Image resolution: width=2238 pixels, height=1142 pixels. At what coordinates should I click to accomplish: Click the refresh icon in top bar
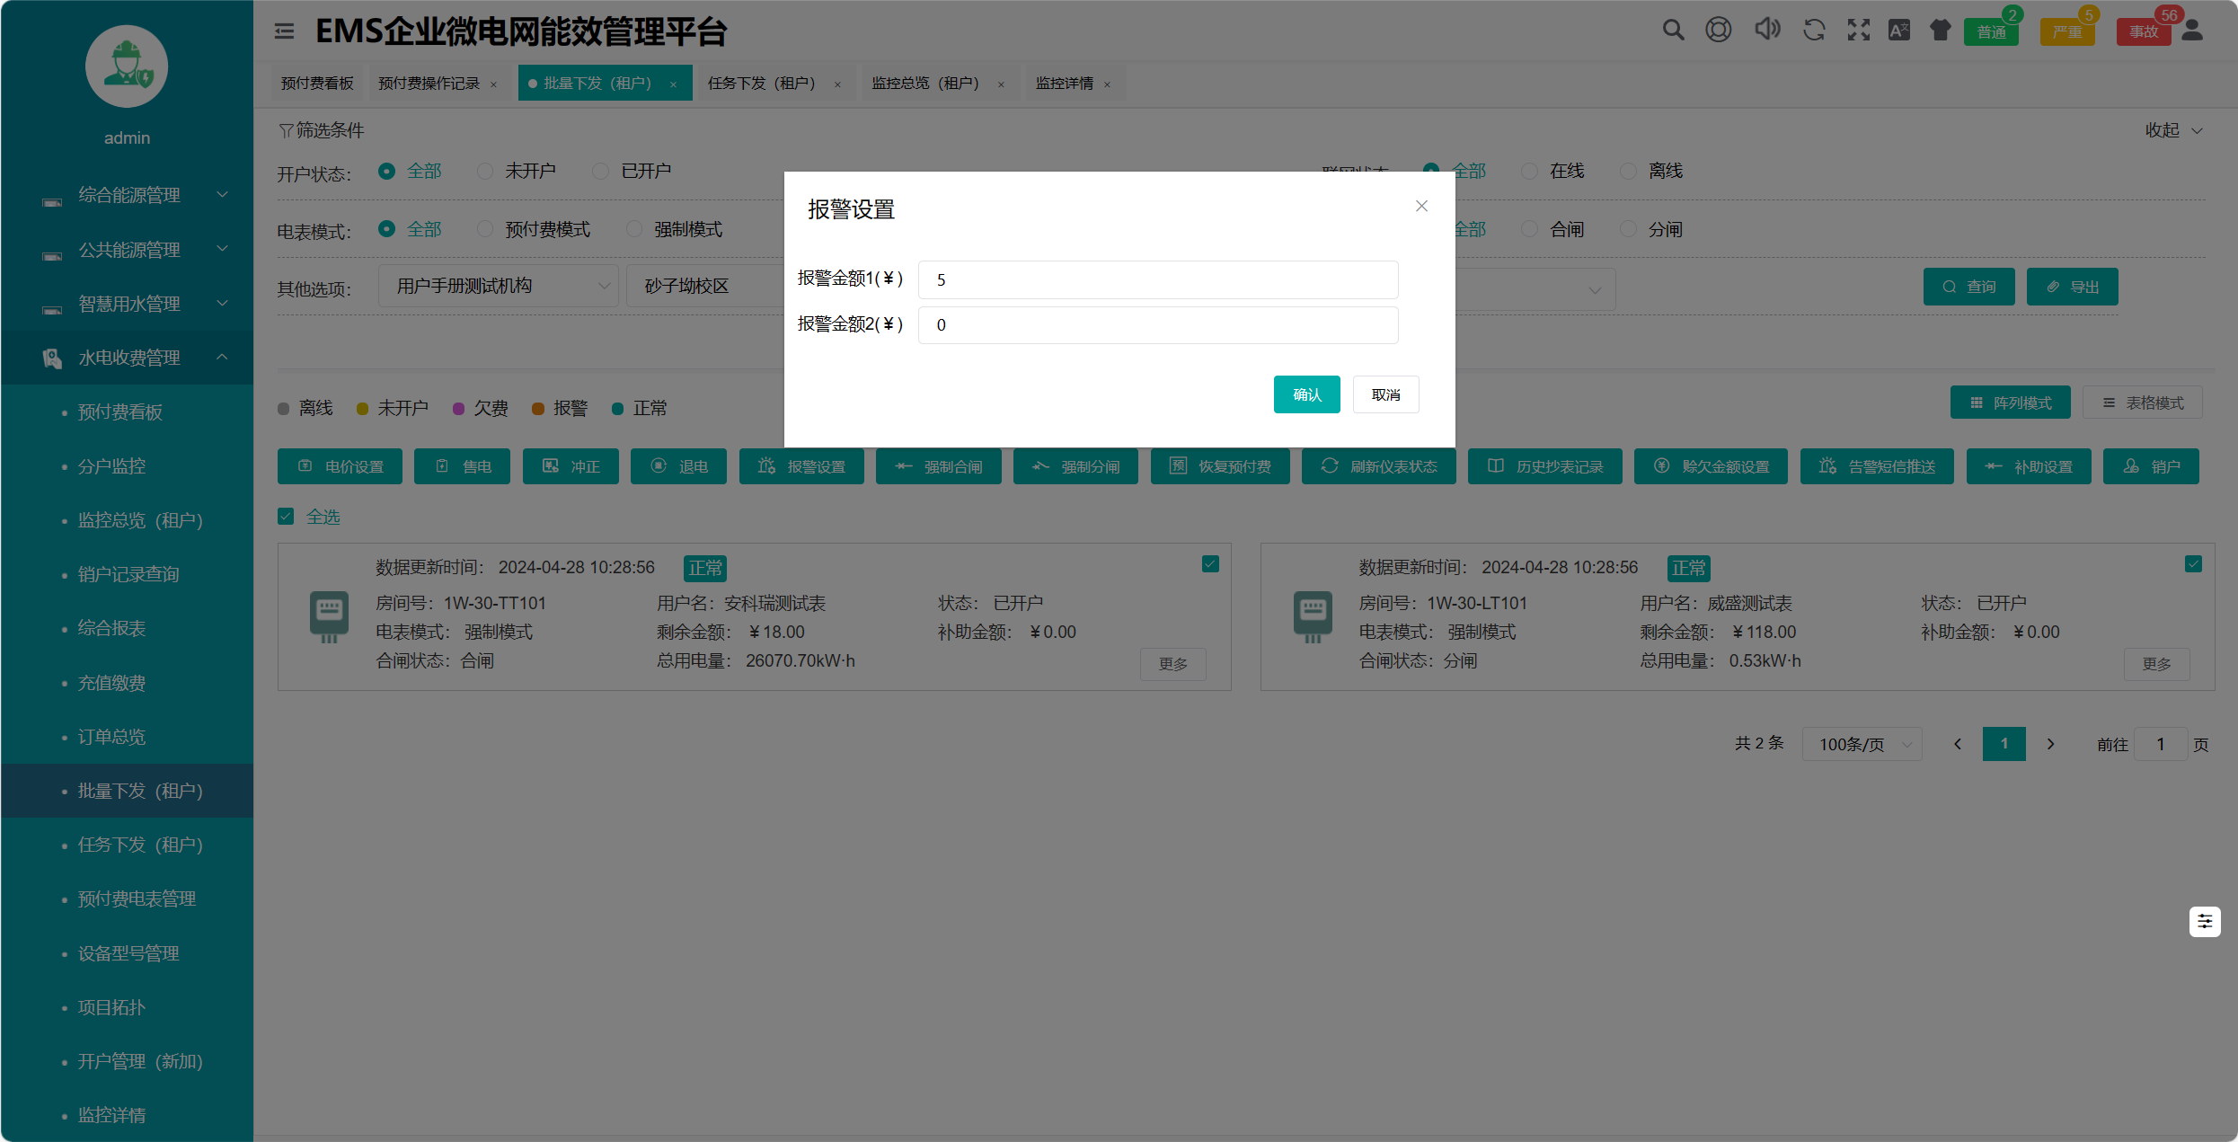1814,31
